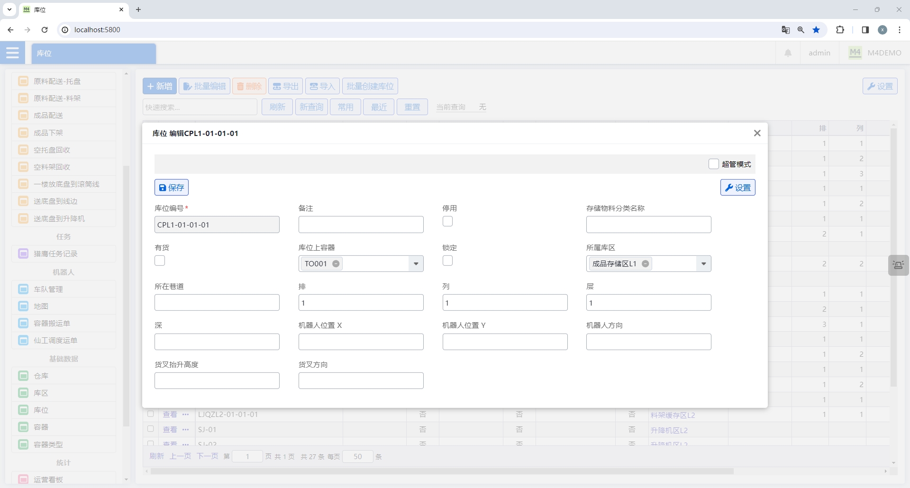Image resolution: width=910 pixels, height=488 pixels.
Task: Open Chrome side panel icon
Action: (x=865, y=30)
